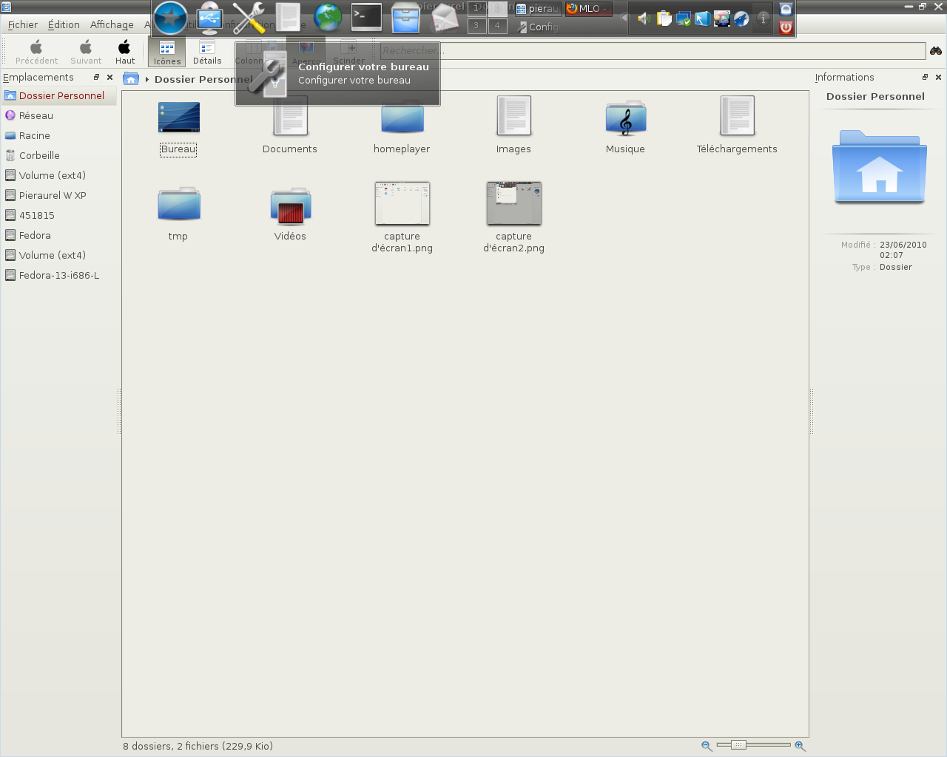
Task: Undock the Emplacements panel
Action: point(96,77)
